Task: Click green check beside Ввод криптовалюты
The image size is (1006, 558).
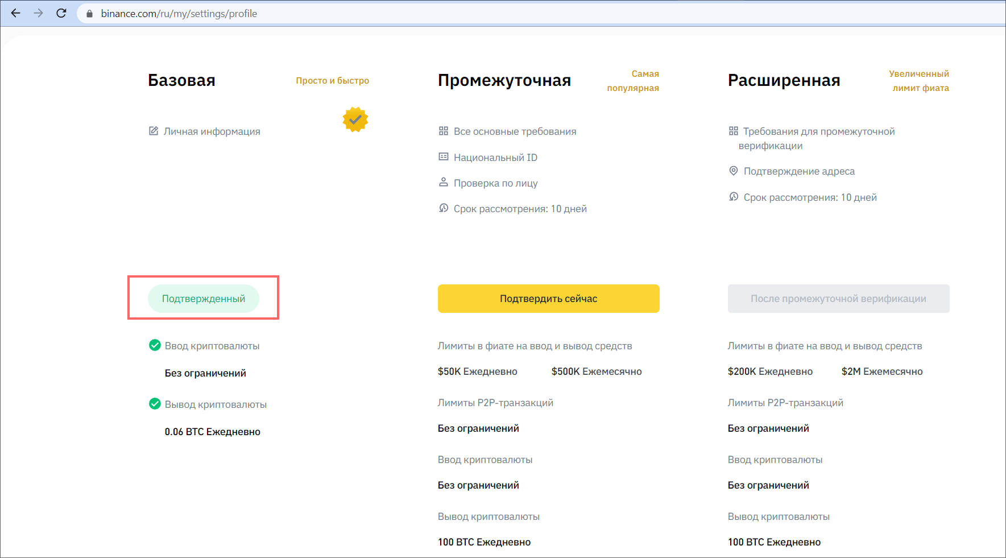Action: pos(155,345)
